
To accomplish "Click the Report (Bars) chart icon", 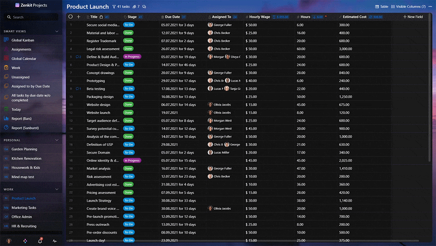I will click(x=7, y=118).
